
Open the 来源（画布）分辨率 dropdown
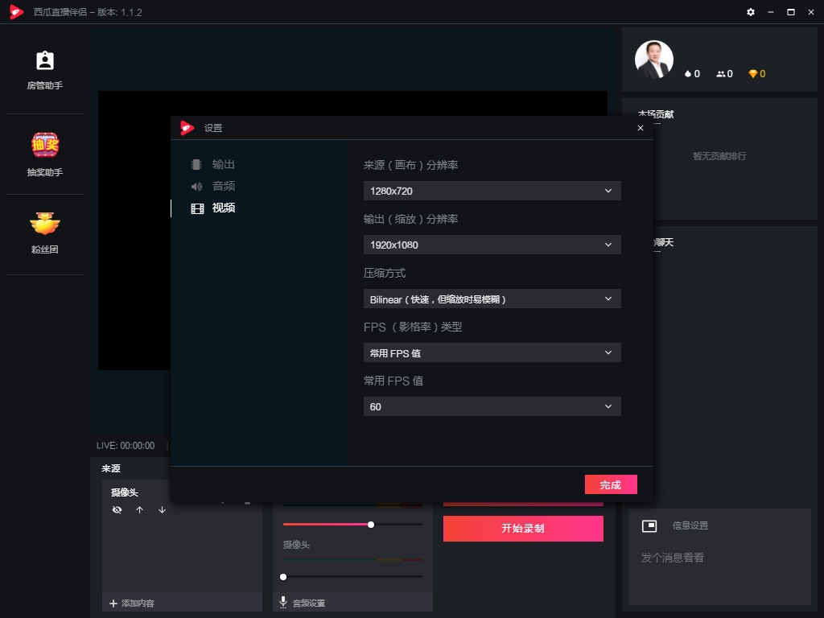(492, 191)
